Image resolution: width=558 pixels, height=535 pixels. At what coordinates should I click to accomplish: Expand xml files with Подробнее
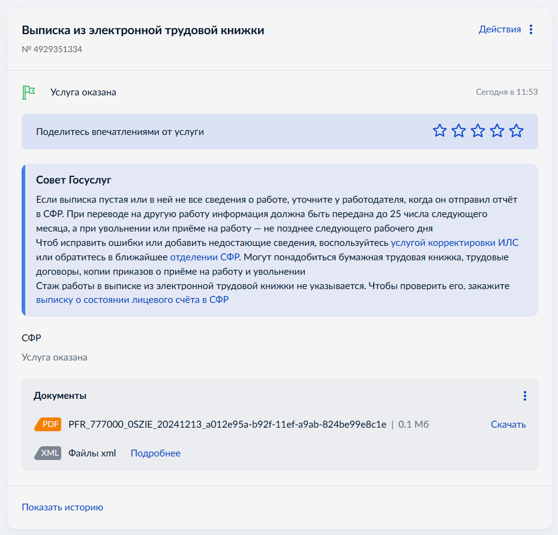point(155,453)
